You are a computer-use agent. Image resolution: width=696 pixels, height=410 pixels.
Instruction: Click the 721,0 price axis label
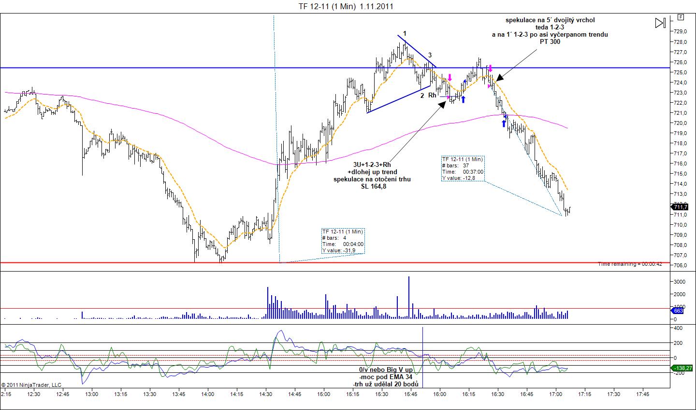tap(681, 113)
